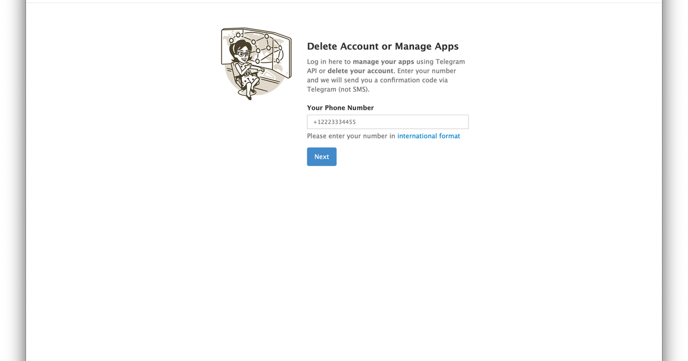The image size is (688, 361).
Task: Click the 'Delete Account or Manage Apps' heading
Action: tap(383, 46)
